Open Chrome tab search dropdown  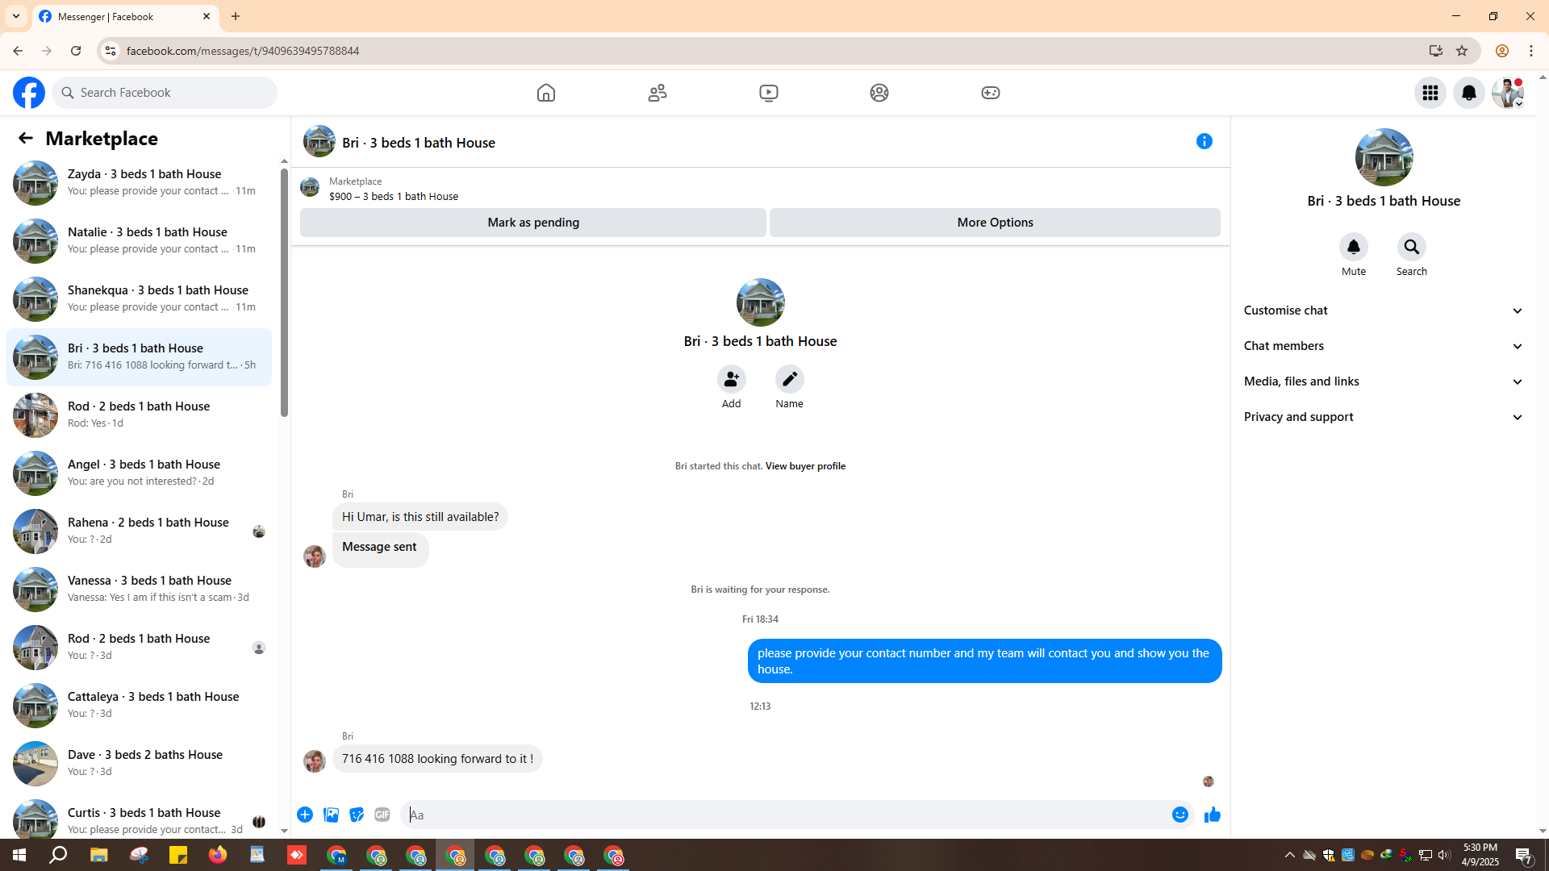[x=16, y=16]
